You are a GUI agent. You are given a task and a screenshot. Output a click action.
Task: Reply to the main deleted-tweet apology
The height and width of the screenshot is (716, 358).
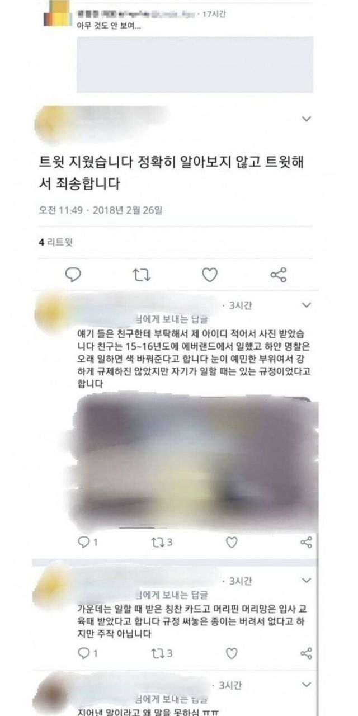pos(74,274)
